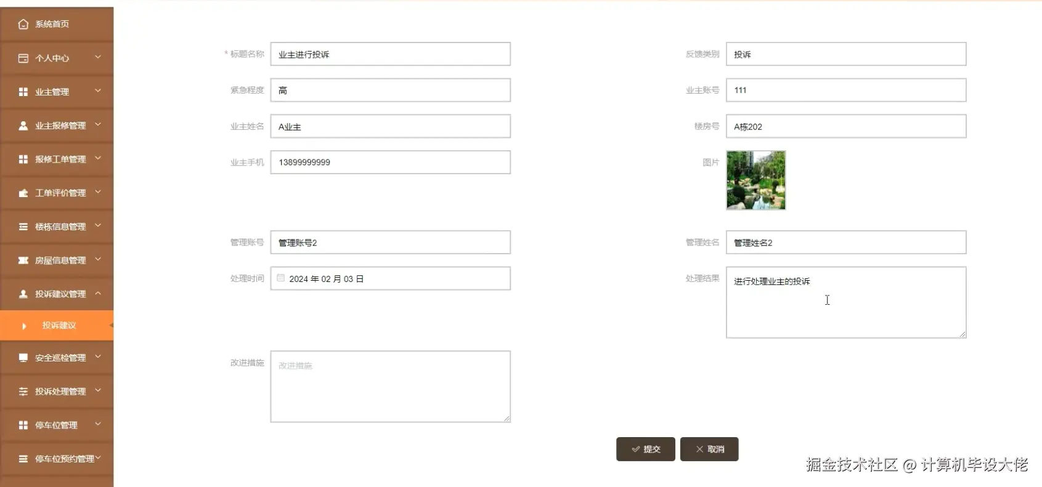Click into the 处理结果 text area
The height and width of the screenshot is (487, 1042).
point(846,302)
